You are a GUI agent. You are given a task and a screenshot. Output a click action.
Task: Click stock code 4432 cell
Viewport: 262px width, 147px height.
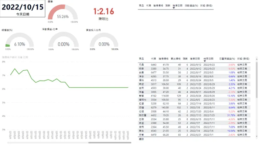tap(154, 115)
